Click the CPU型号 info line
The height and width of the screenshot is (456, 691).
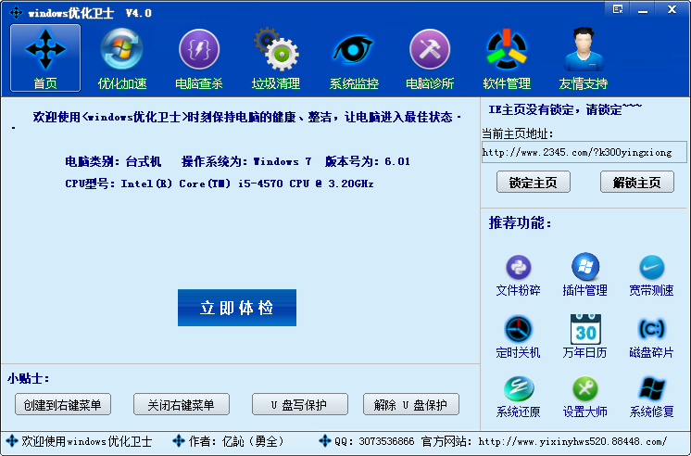coord(219,184)
